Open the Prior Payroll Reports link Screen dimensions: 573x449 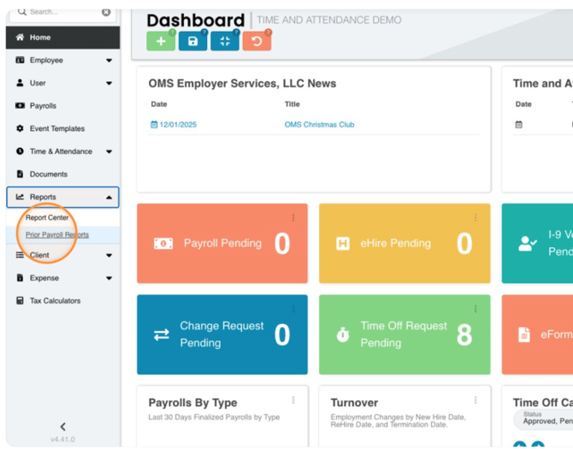[x=57, y=234]
